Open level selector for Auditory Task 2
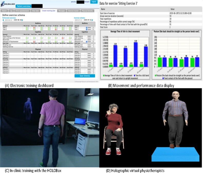Image resolution: width=203 pixels, height=173 pixels. pos(93,29)
